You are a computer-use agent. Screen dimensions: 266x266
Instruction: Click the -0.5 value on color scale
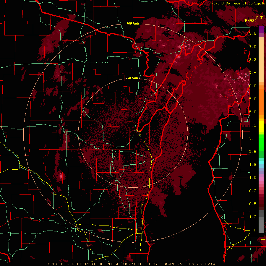(x=252, y=204)
